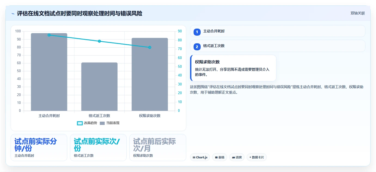Click the 当前表现 legend gray swatch

[102, 123]
